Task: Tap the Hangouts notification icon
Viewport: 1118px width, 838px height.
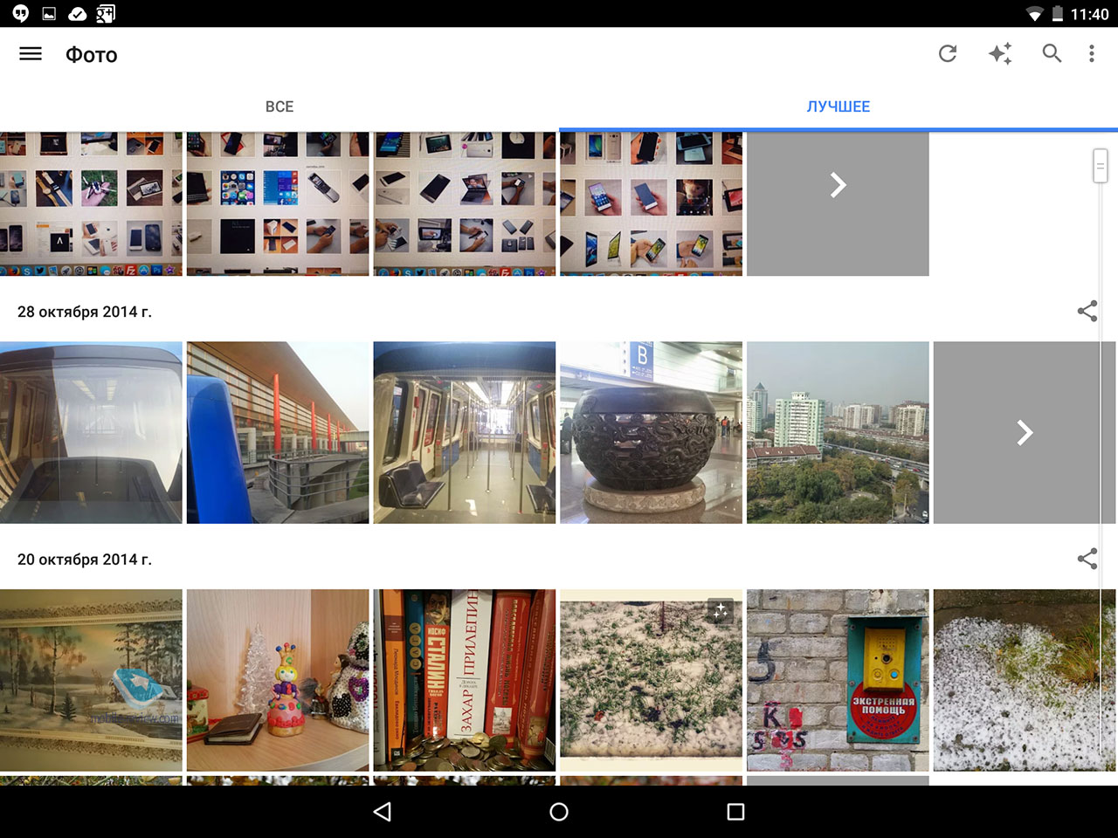Action: pyautogui.click(x=20, y=13)
